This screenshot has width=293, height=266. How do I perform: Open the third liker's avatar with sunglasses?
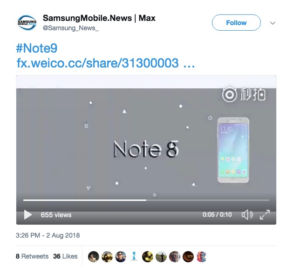tap(121, 257)
